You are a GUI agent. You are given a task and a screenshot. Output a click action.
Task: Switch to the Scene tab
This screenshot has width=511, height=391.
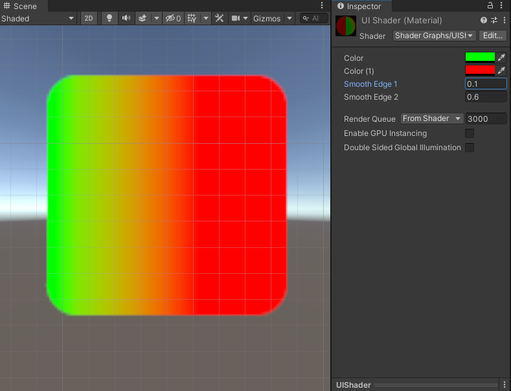click(20, 6)
